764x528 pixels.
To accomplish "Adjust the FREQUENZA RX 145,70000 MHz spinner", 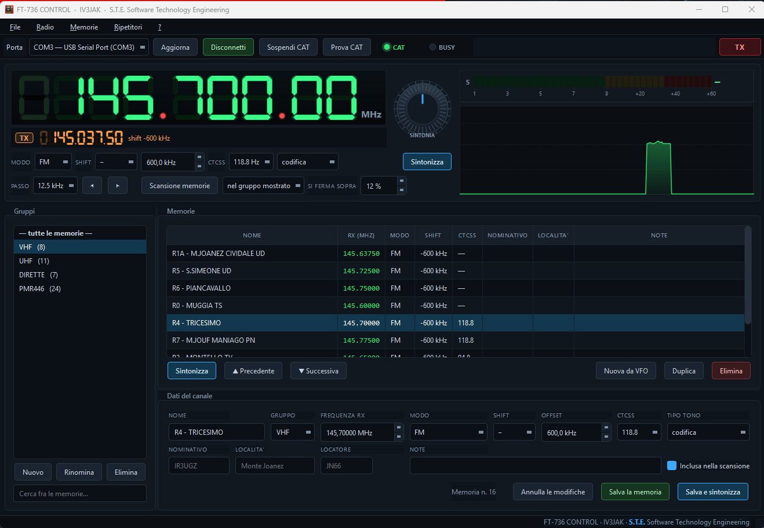I will (x=362, y=432).
